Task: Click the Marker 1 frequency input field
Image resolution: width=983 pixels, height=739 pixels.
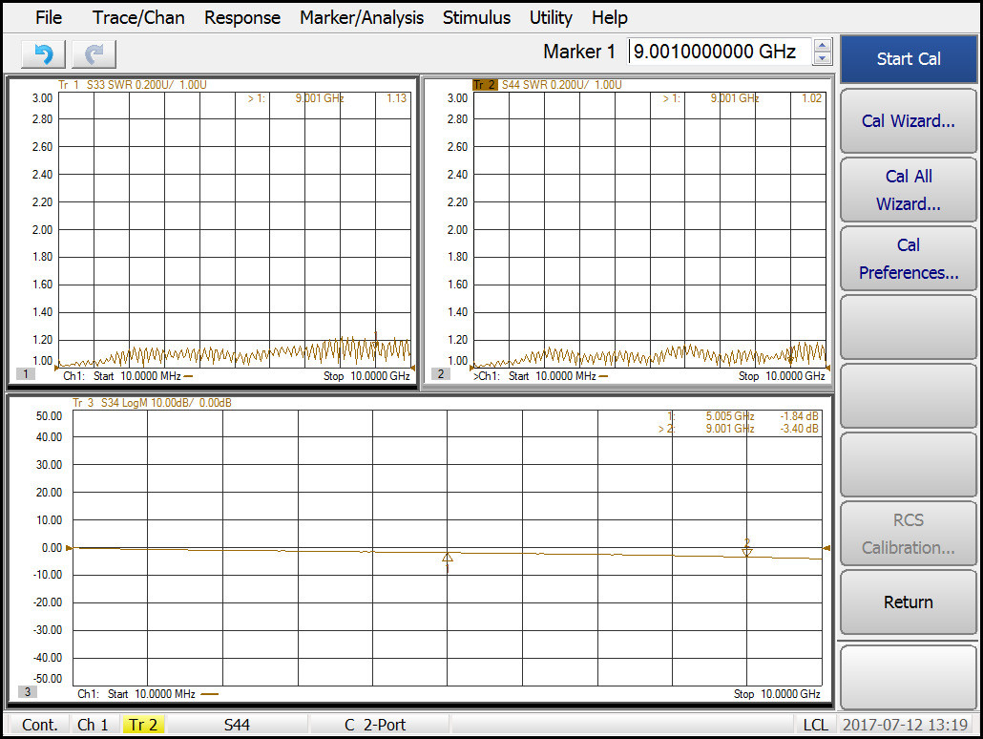Action: click(x=720, y=52)
